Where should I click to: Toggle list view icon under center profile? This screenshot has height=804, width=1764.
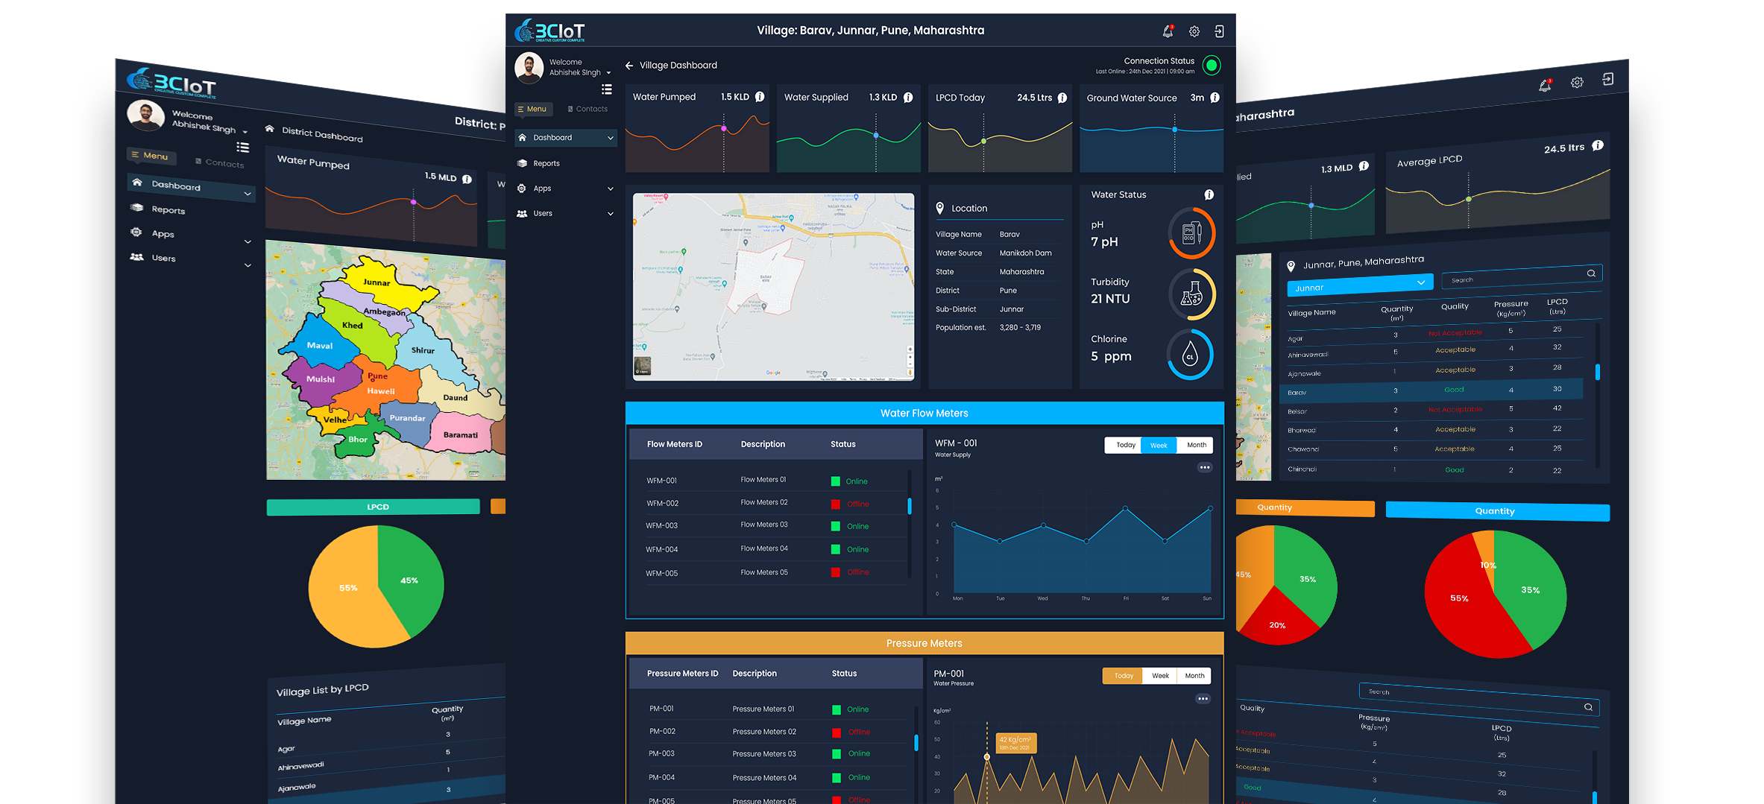607,89
